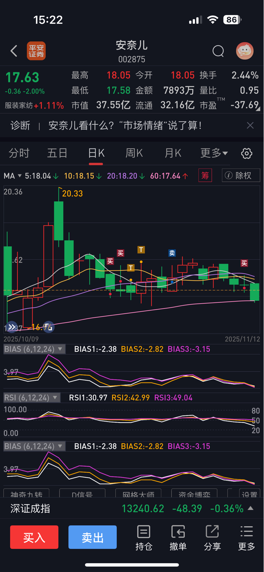This screenshot has width=264, height=572.
Task: Expand the double-arrow chart toolbar button
Action: point(12,327)
